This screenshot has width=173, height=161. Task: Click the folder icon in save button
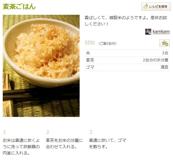146,6
